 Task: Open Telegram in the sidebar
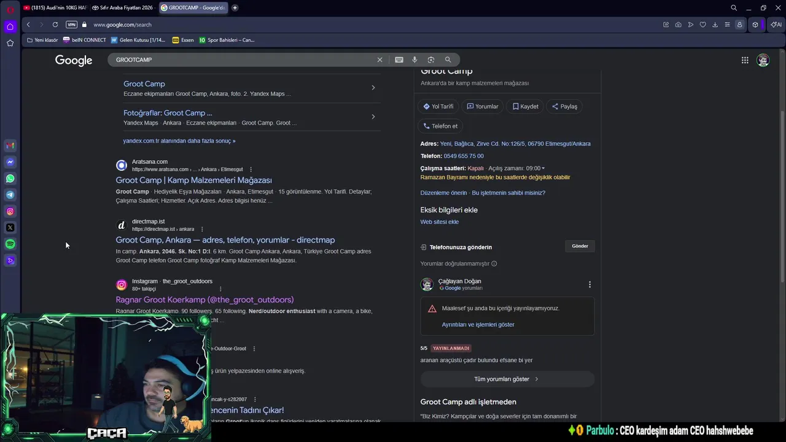(x=10, y=195)
